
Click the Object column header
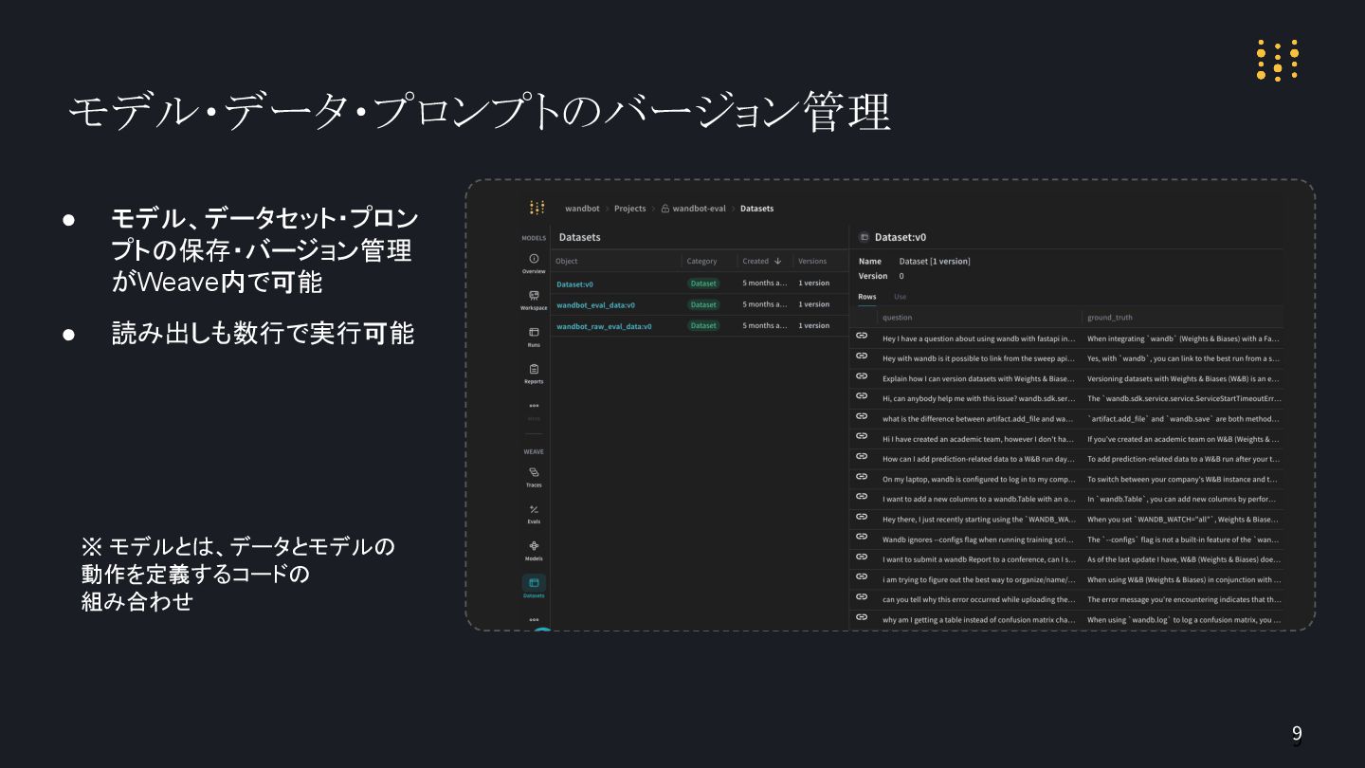point(567,261)
